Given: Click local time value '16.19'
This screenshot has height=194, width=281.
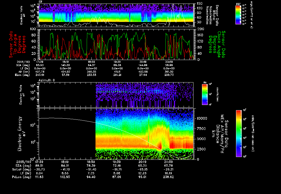Looking at the screenshot, I should [x=168, y=173].
